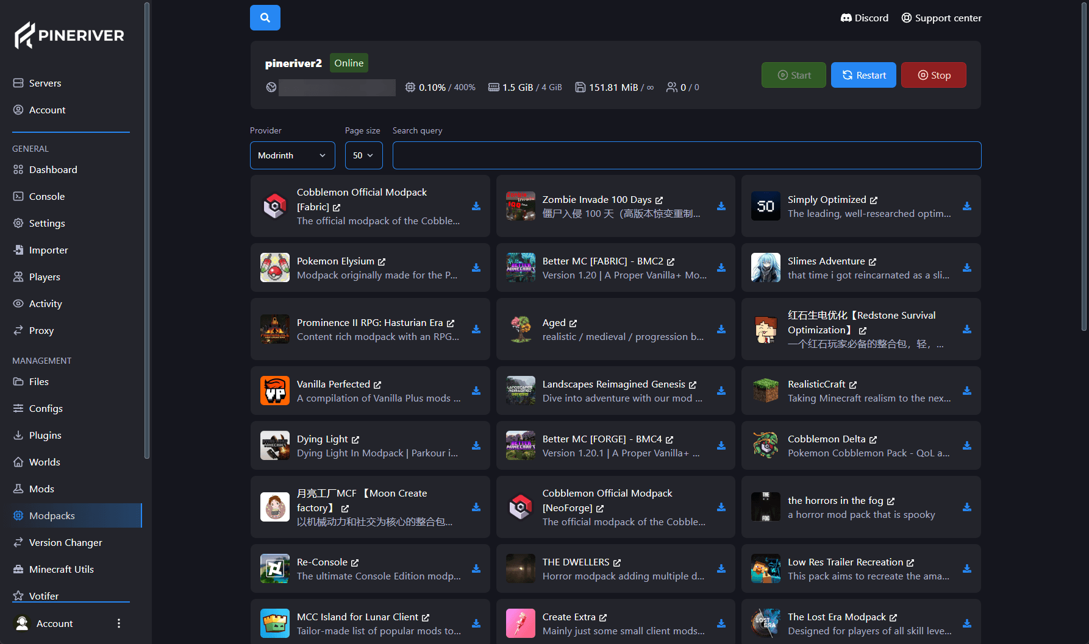Download Simply Optimized modpack
1089x644 pixels.
coord(967,207)
